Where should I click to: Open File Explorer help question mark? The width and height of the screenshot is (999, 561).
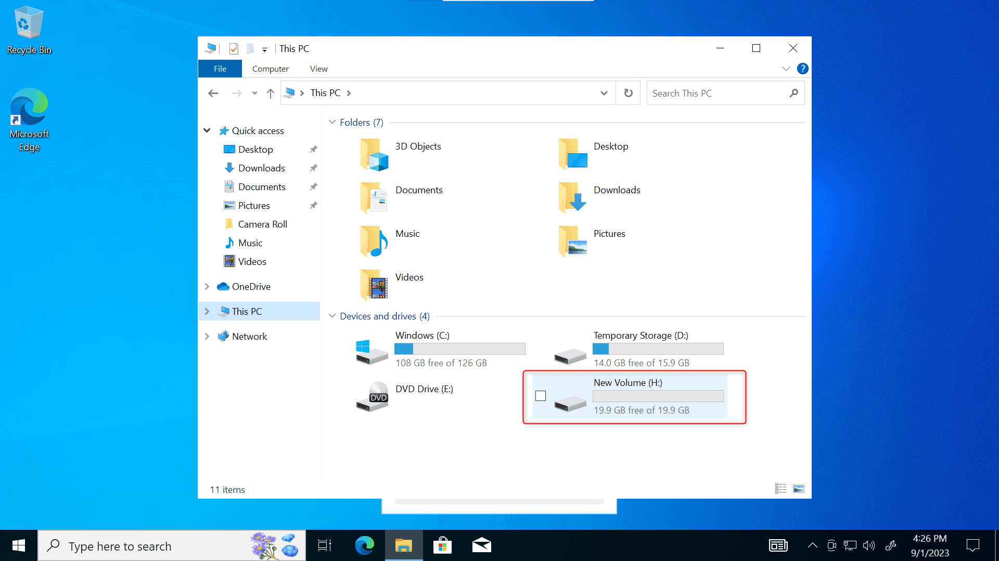(803, 69)
